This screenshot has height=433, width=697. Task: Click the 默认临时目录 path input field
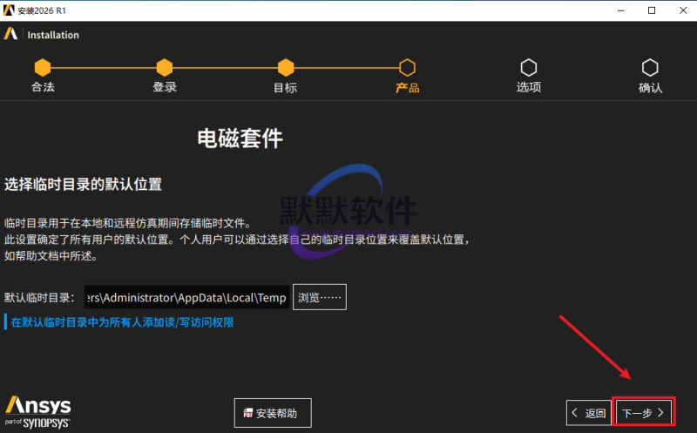click(x=186, y=298)
